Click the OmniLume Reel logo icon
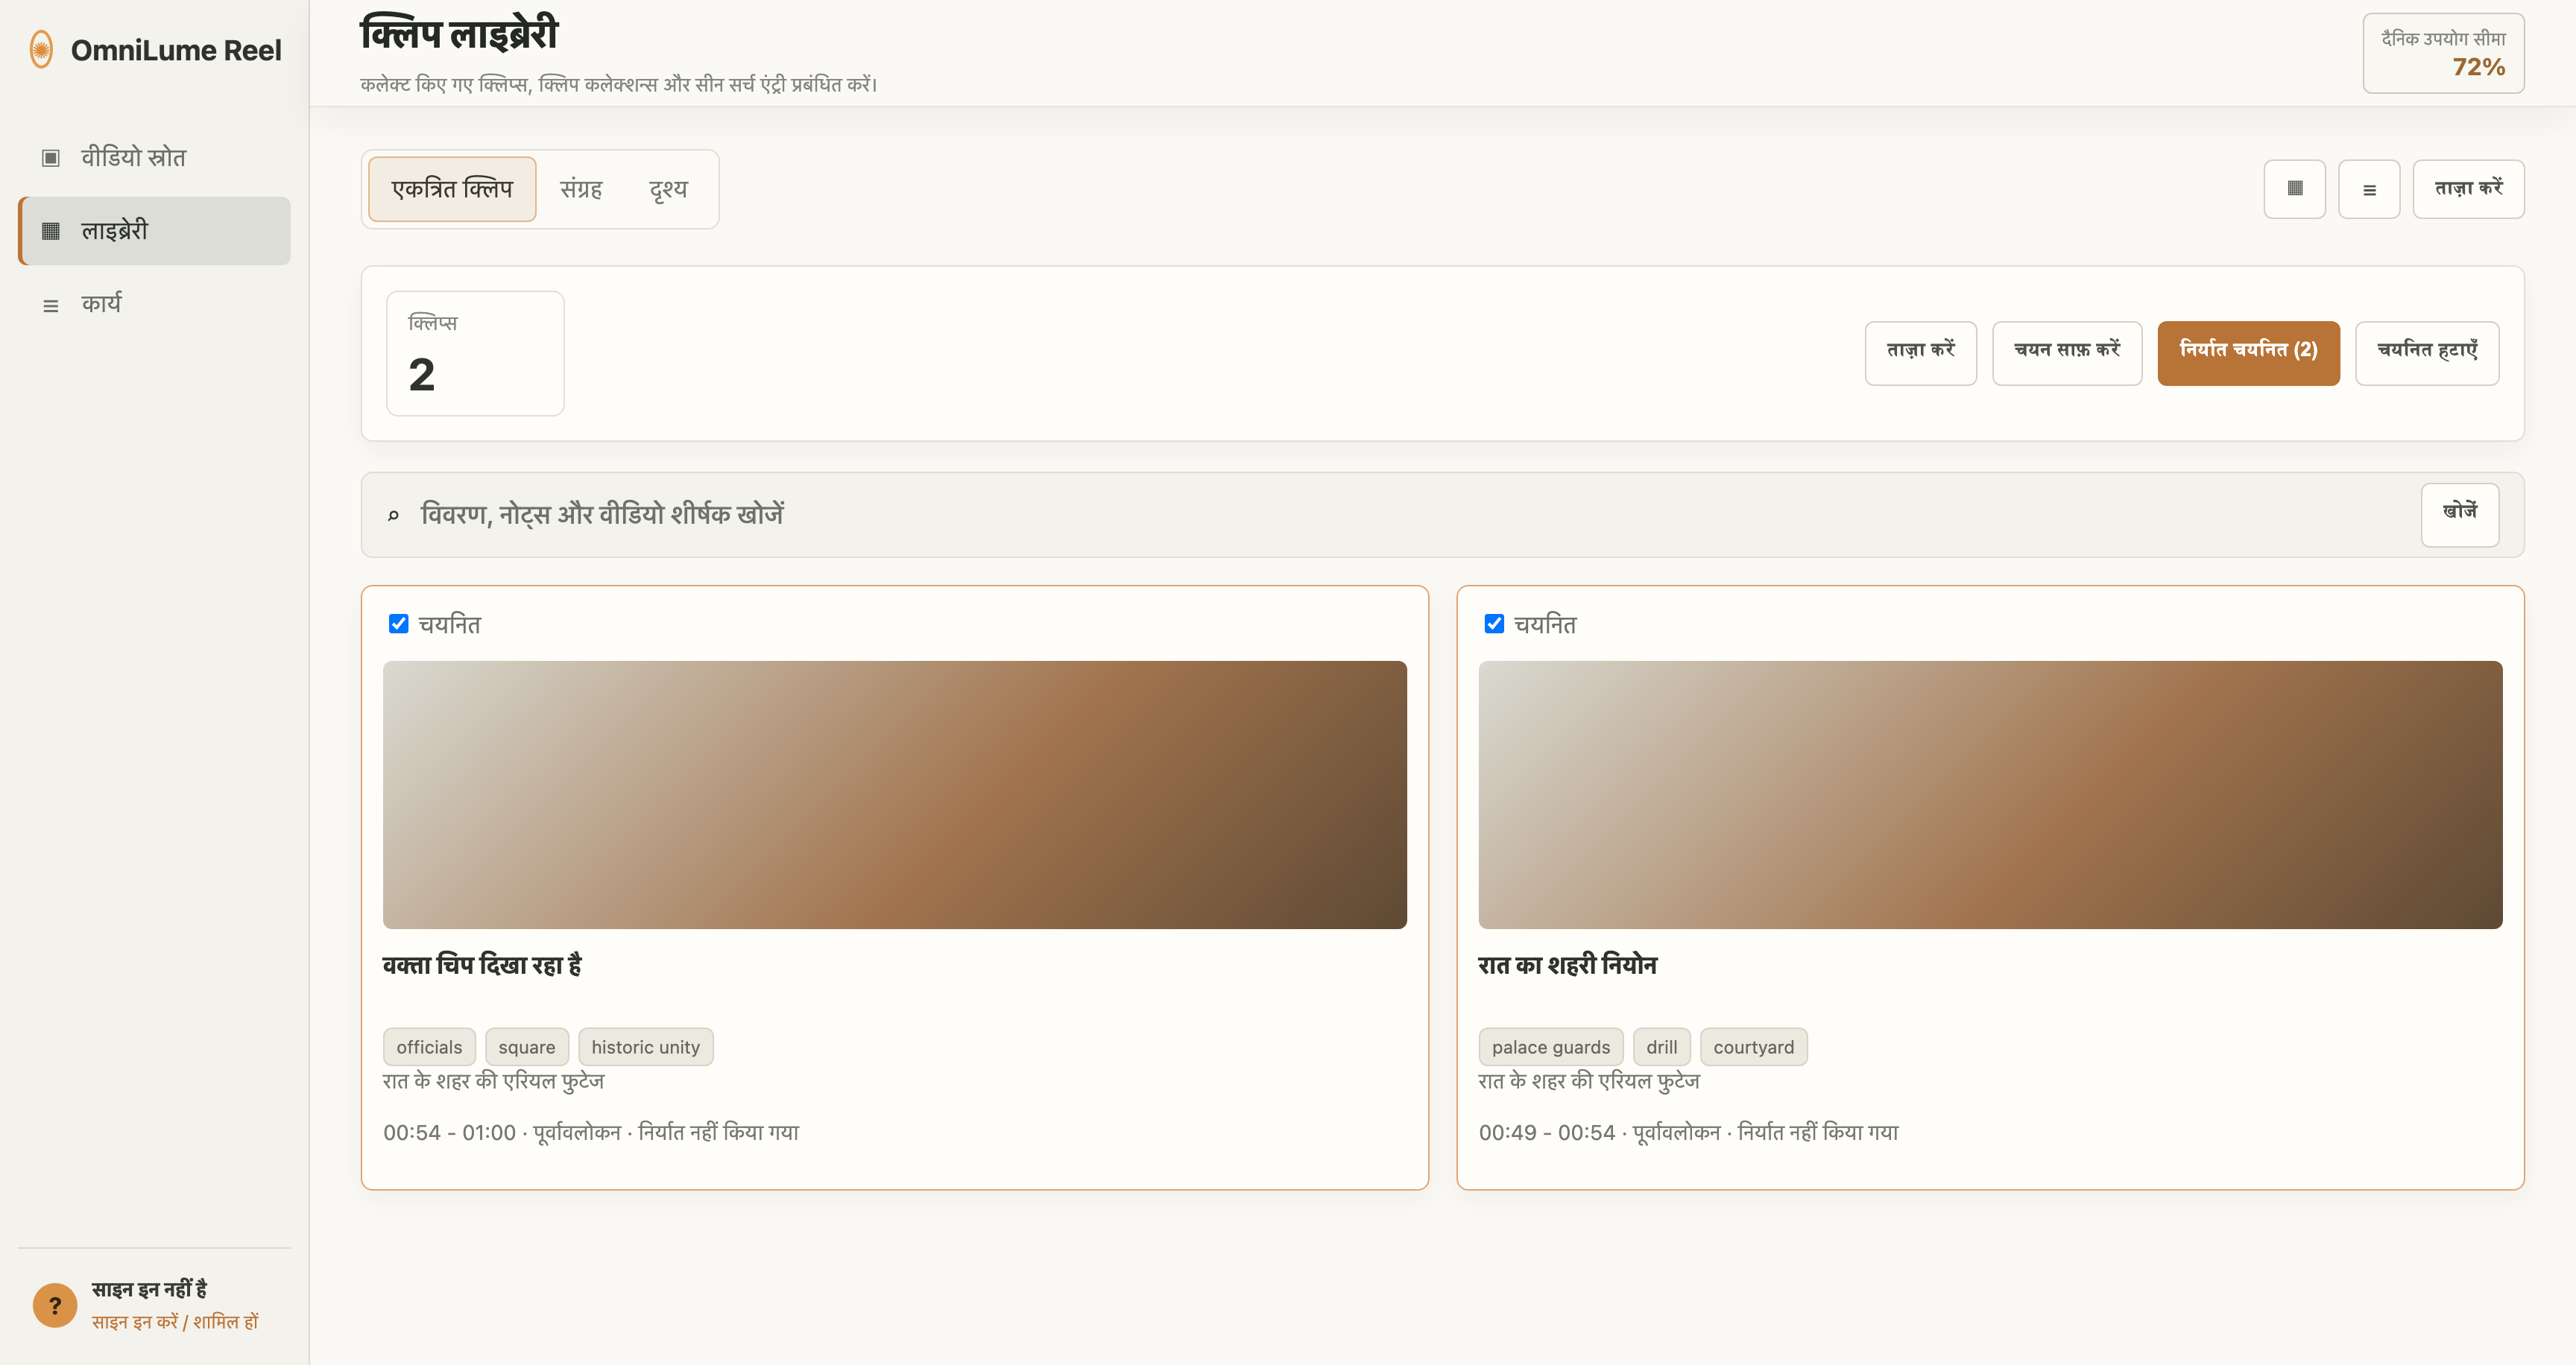The width and height of the screenshot is (2576, 1365). [41, 50]
